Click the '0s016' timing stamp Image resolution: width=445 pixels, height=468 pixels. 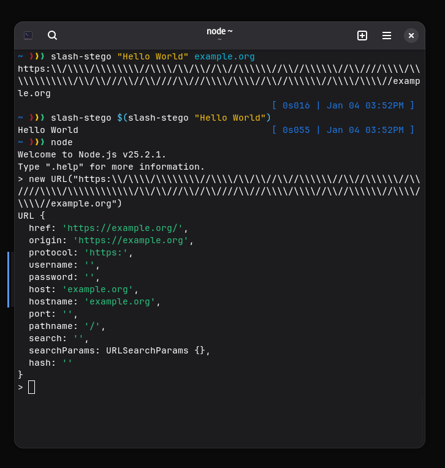[296, 105]
